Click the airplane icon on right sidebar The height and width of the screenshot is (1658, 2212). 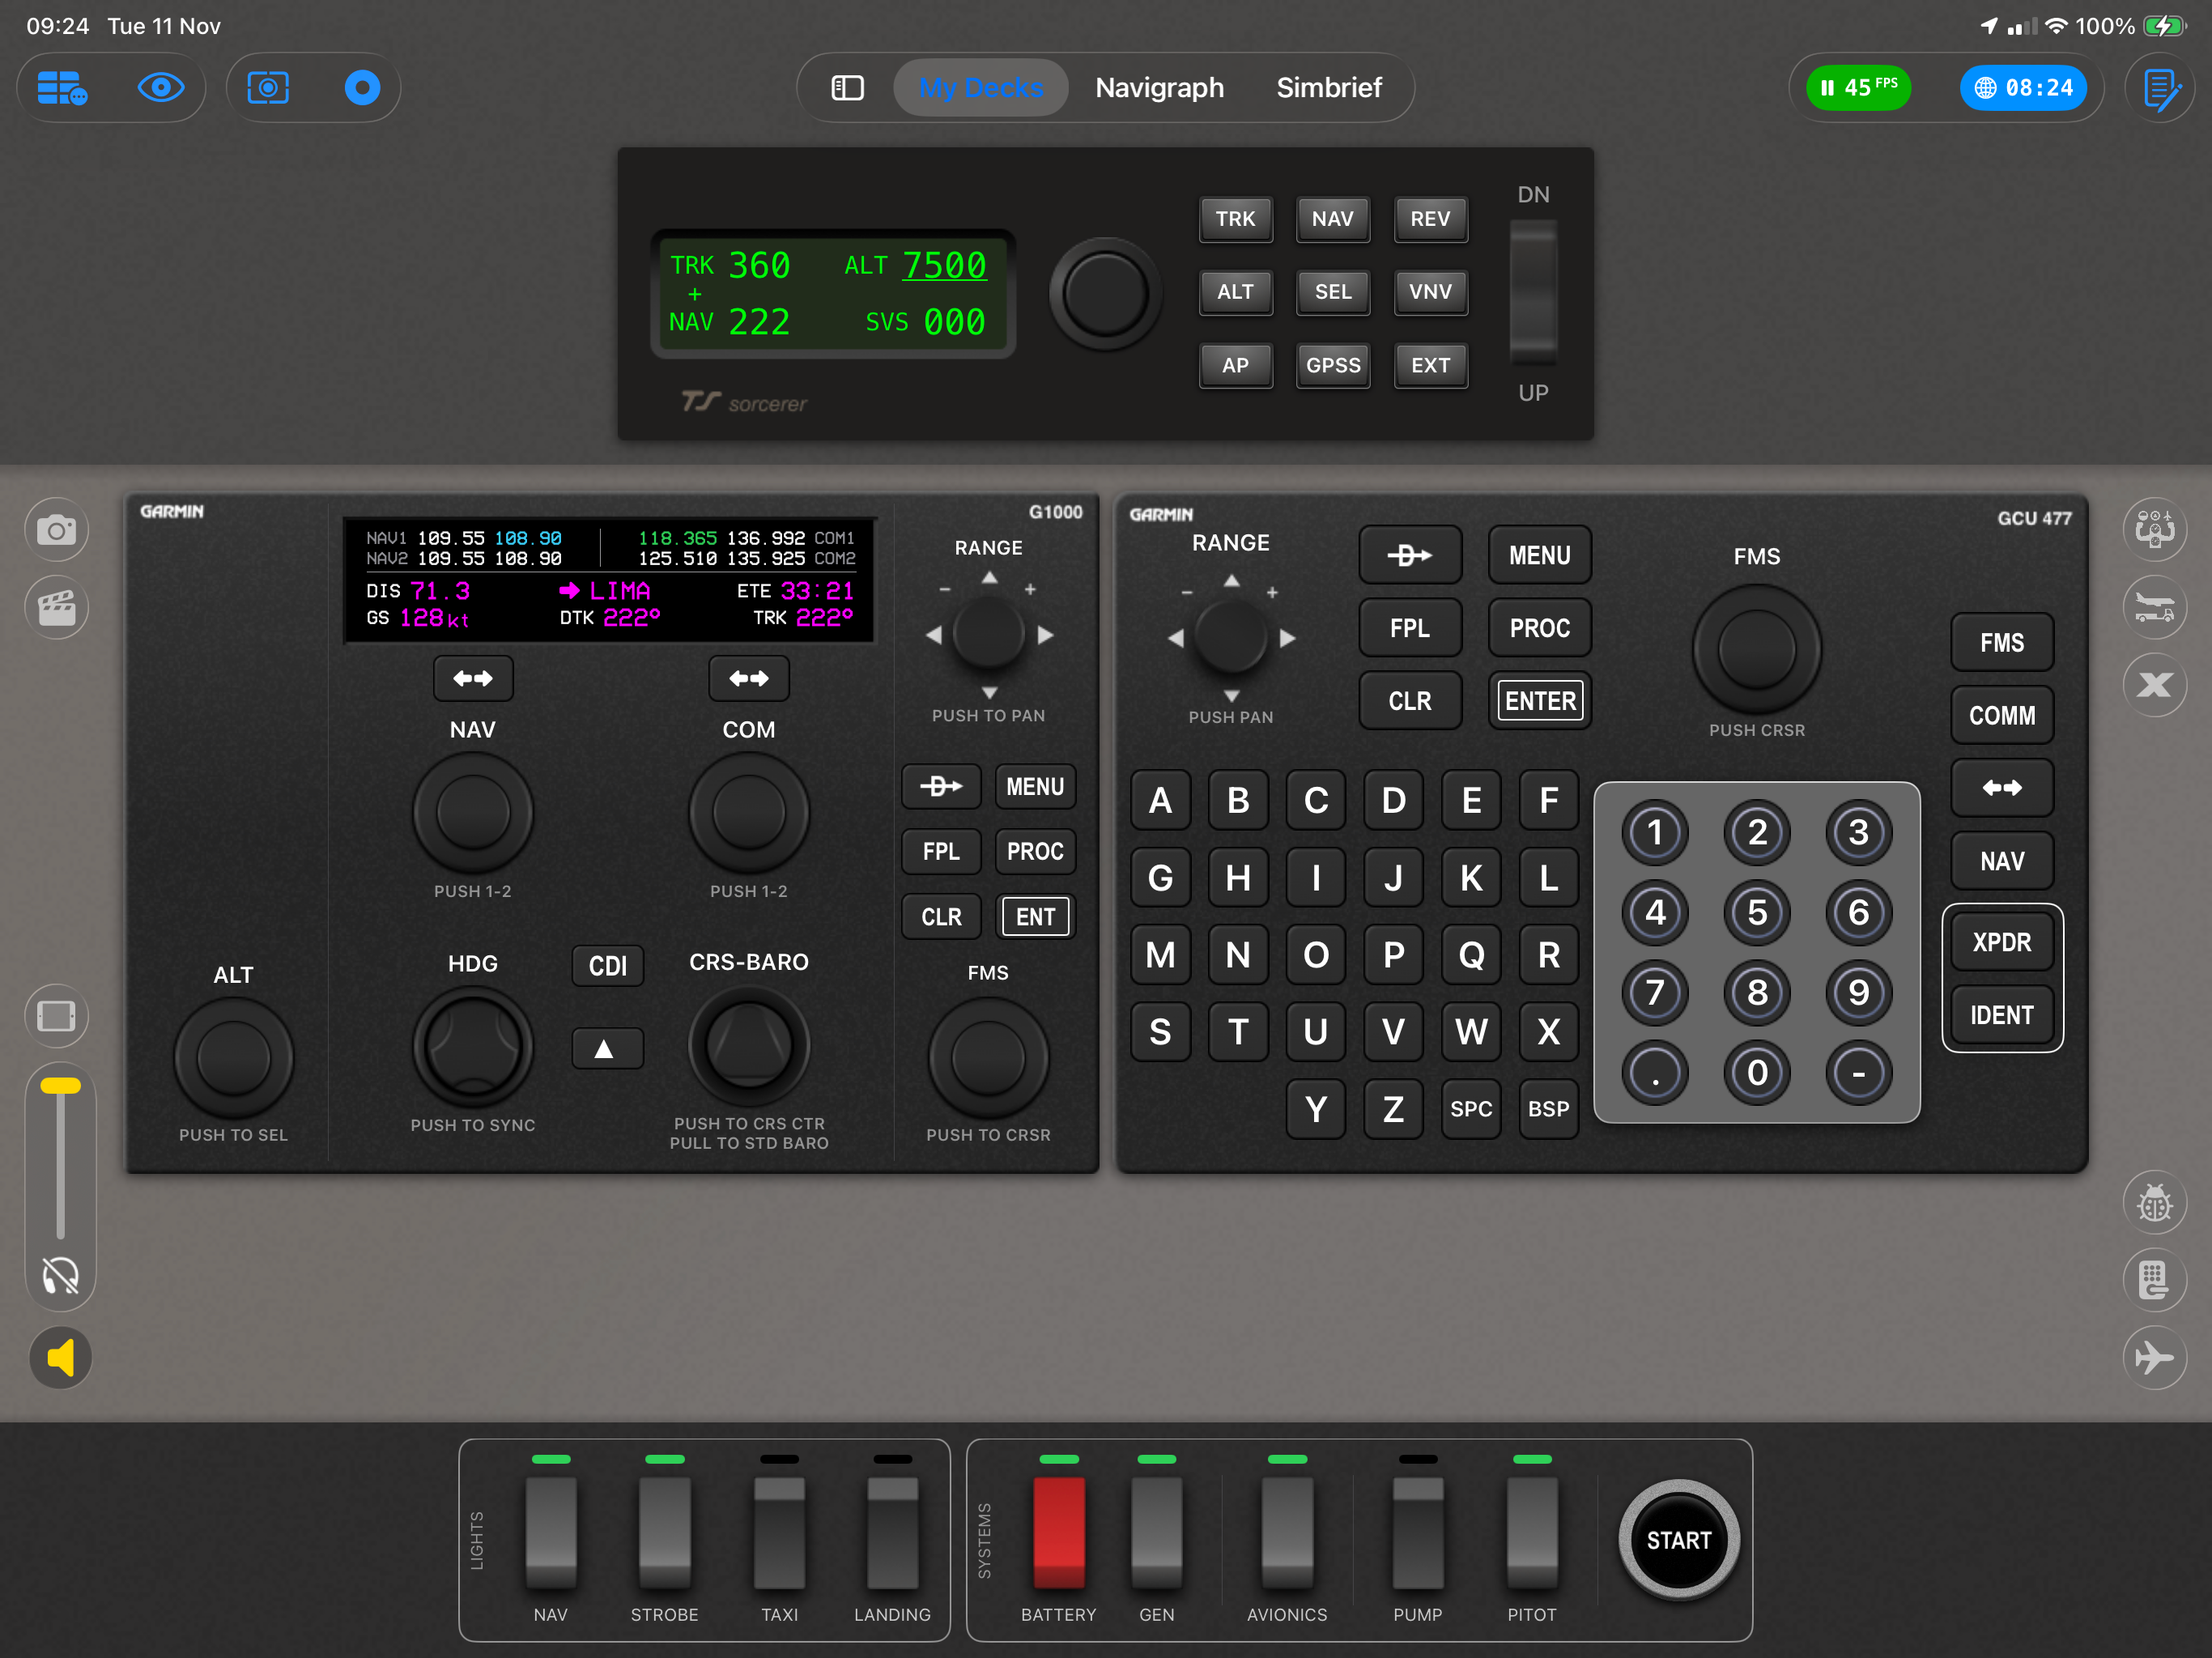2154,1358
